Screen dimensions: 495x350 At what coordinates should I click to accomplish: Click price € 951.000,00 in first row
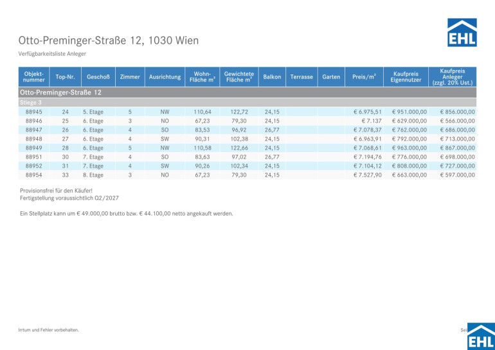(x=409, y=112)
